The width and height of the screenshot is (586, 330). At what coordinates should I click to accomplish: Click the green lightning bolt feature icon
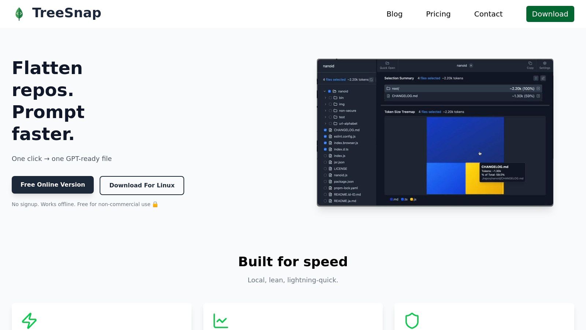(29, 320)
